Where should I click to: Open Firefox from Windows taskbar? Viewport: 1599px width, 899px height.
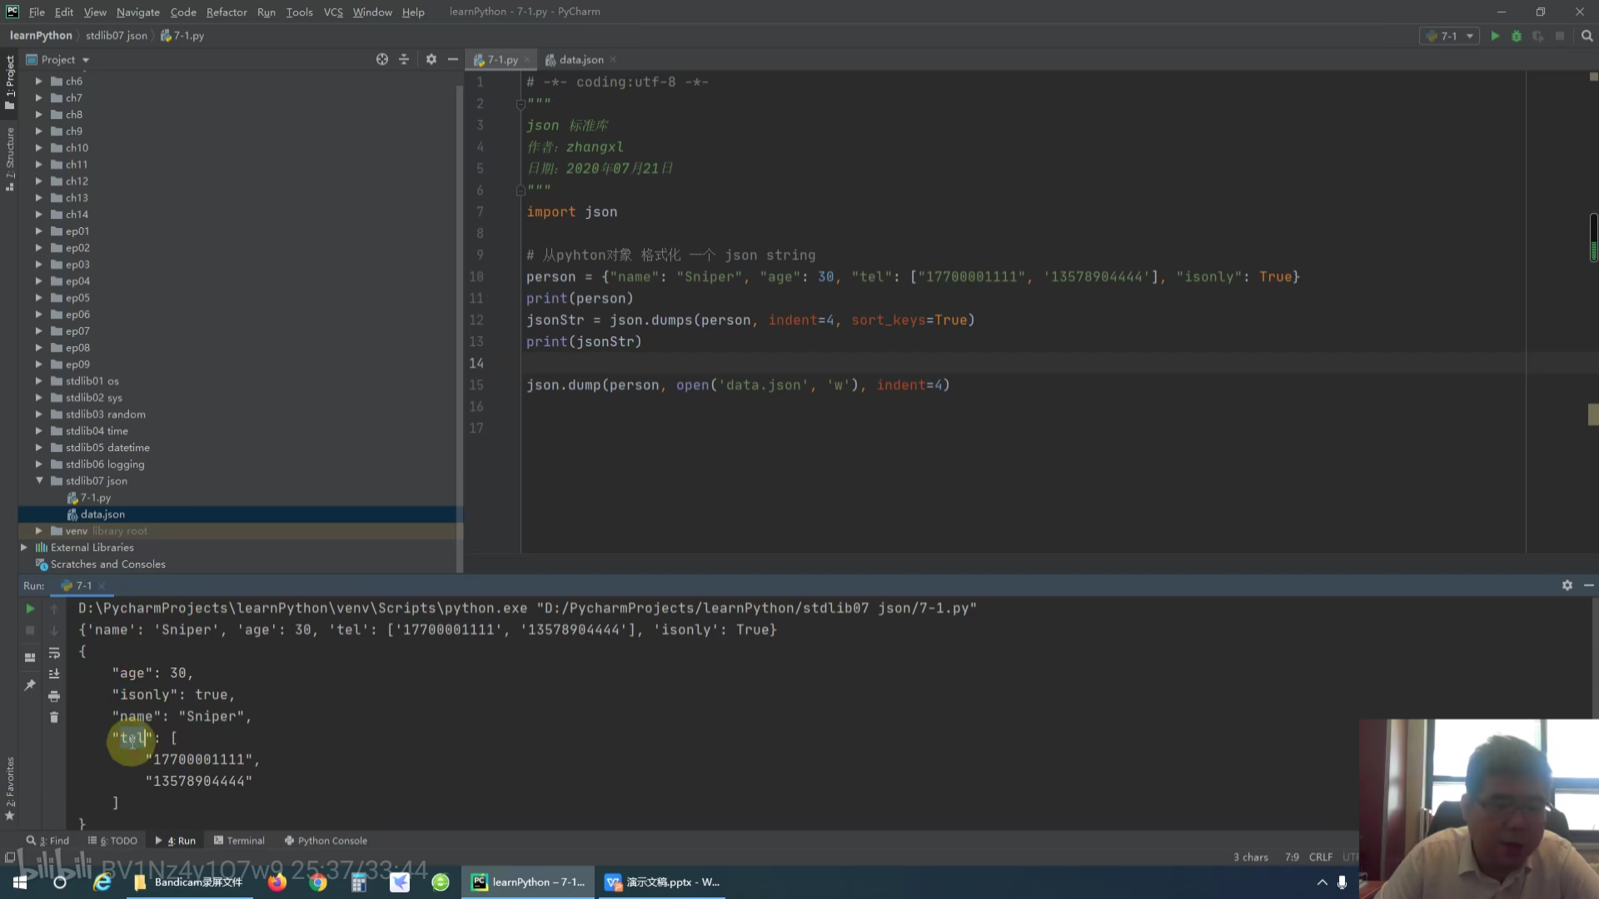pos(276,882)
